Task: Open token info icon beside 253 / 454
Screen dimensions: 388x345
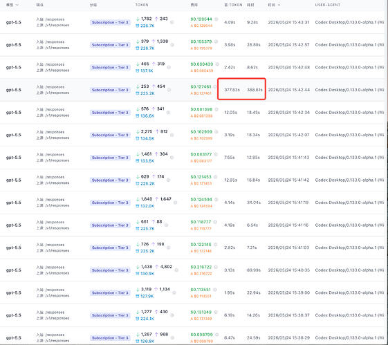Action: pos(169,90)
